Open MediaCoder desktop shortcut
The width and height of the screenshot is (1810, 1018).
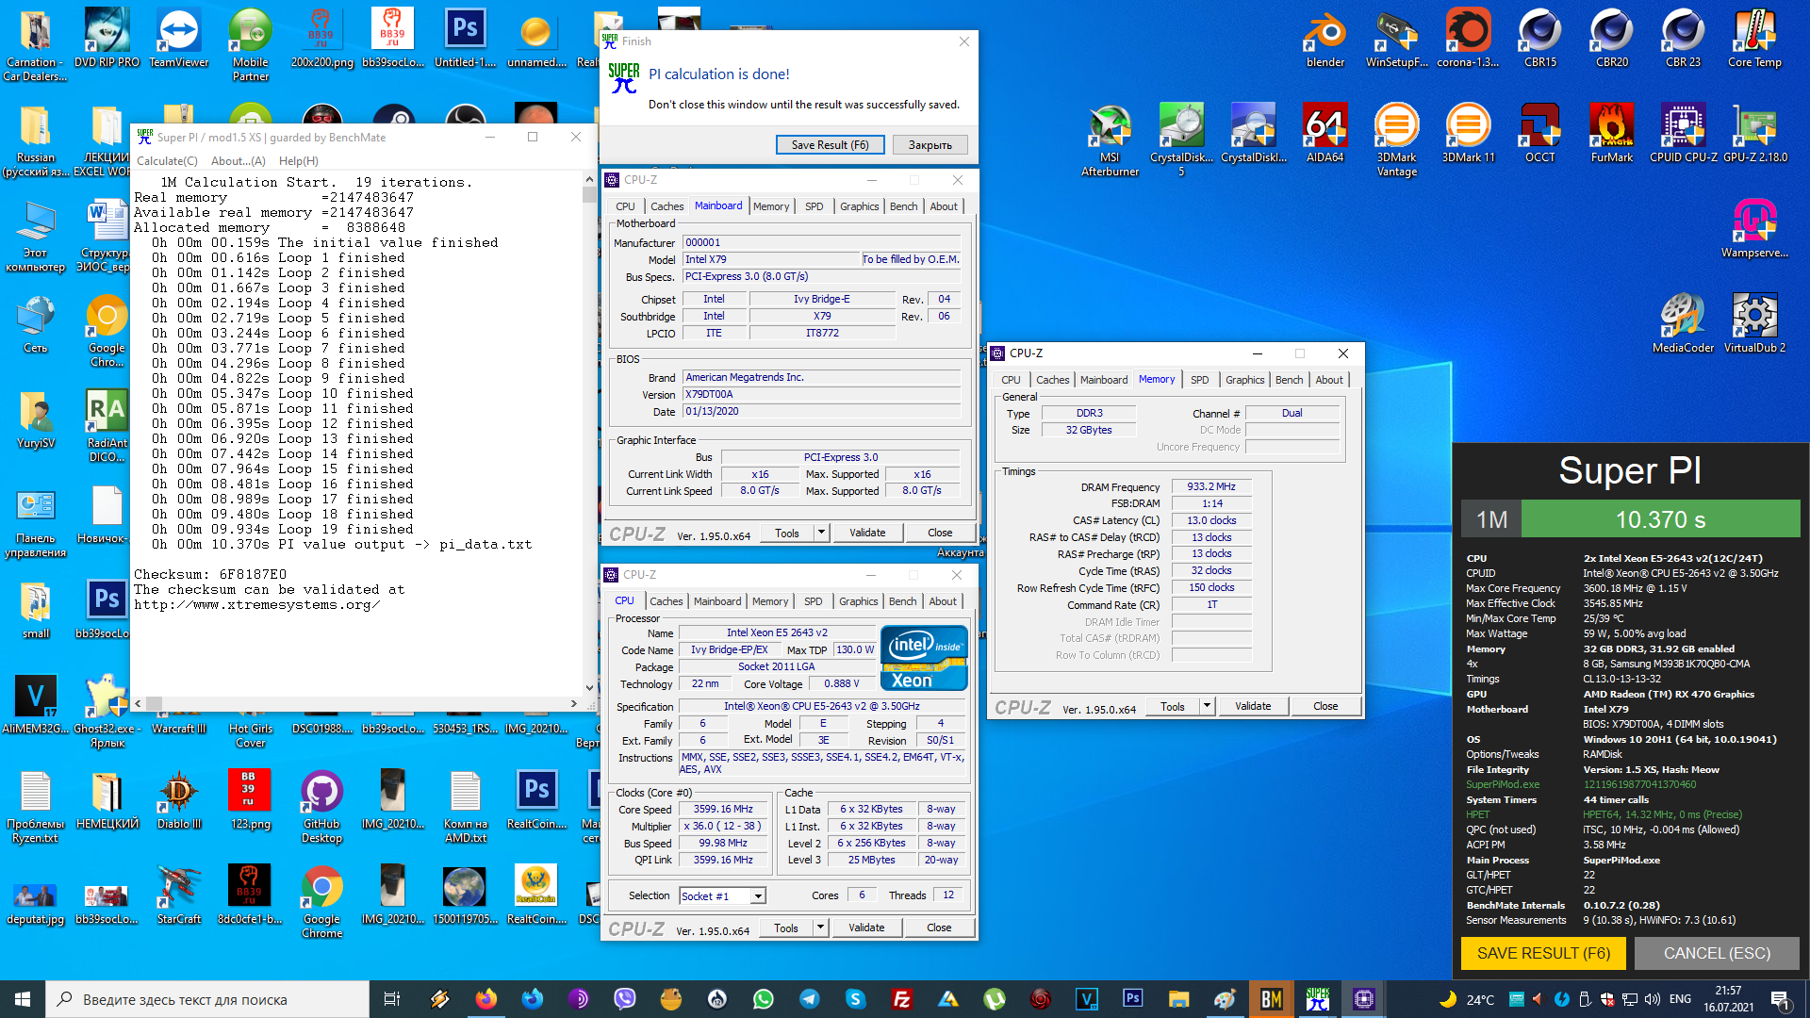tap(1683, 323)
